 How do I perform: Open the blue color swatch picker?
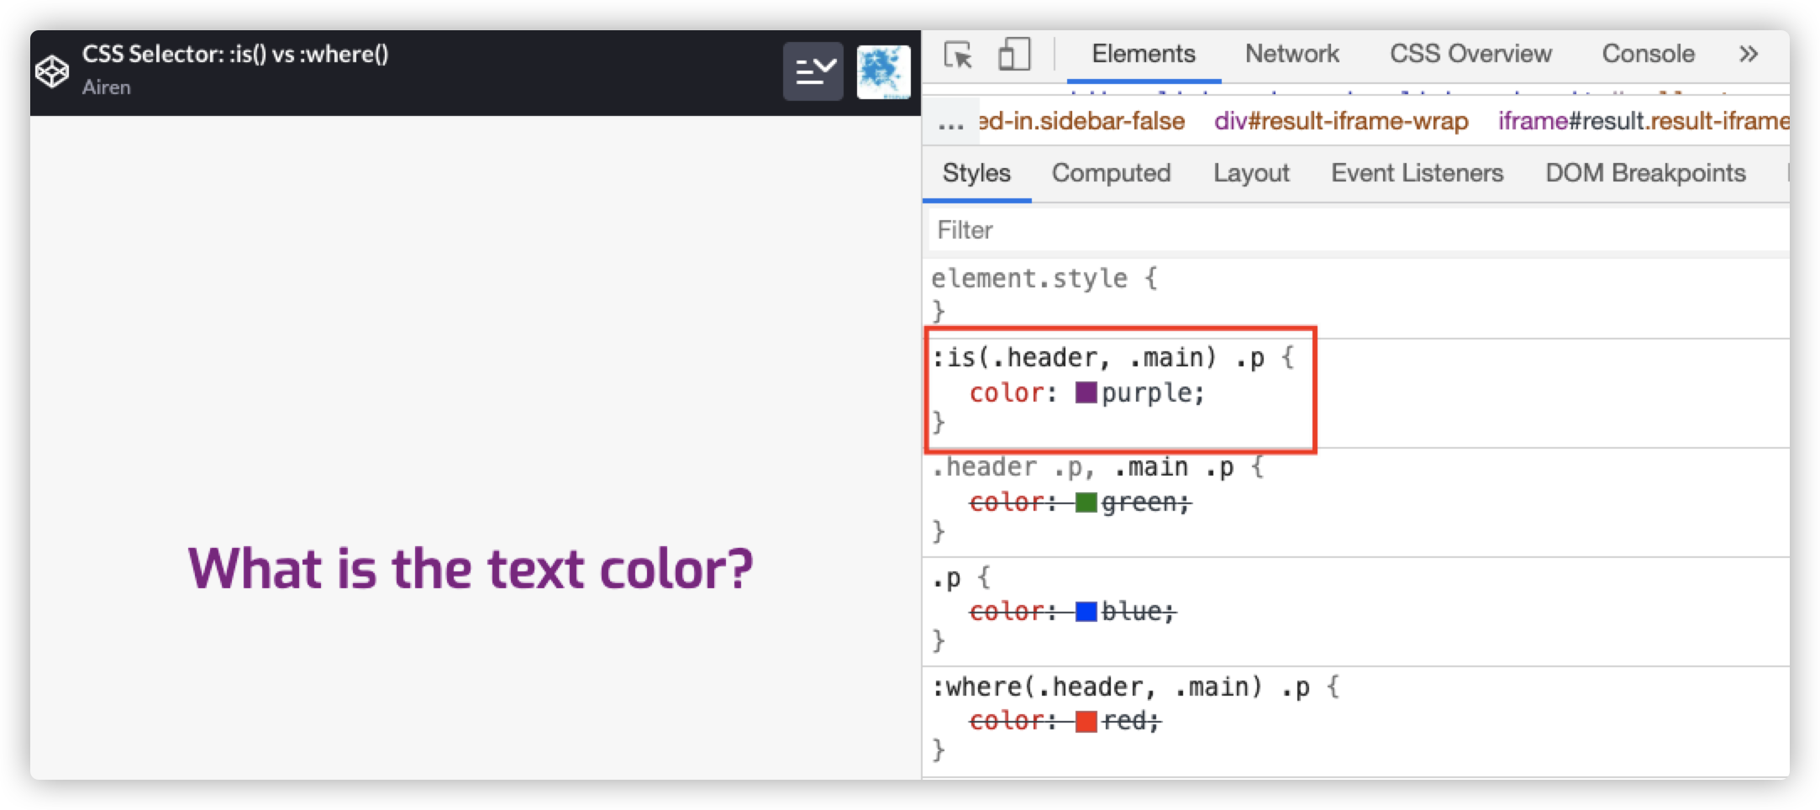(x=1086, y=612)
